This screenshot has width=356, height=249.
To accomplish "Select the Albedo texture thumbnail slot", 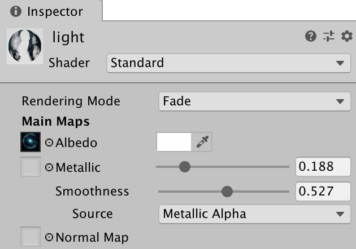I will (30, 143).
